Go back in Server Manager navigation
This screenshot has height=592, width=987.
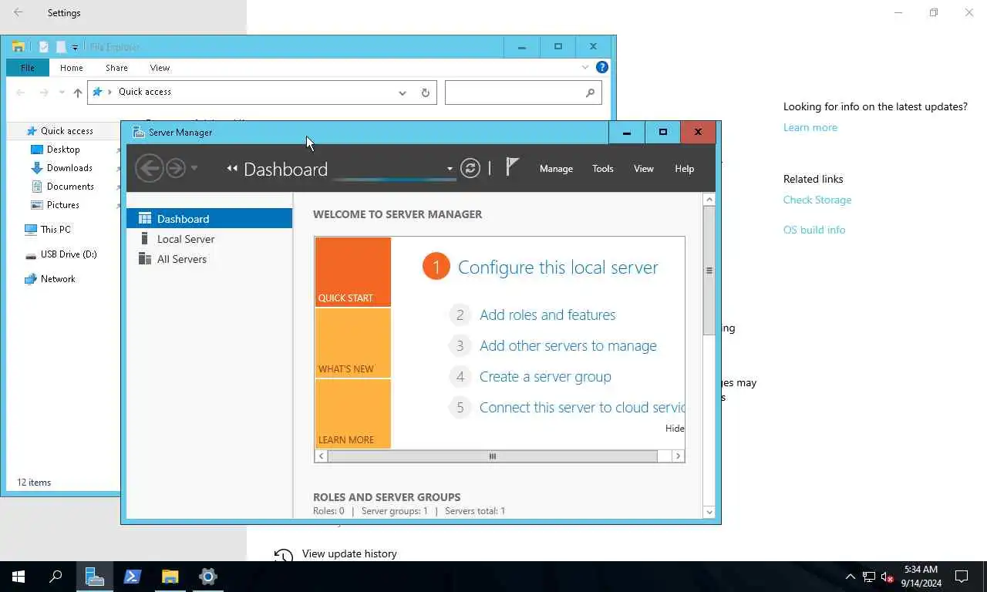click(150, 168)
